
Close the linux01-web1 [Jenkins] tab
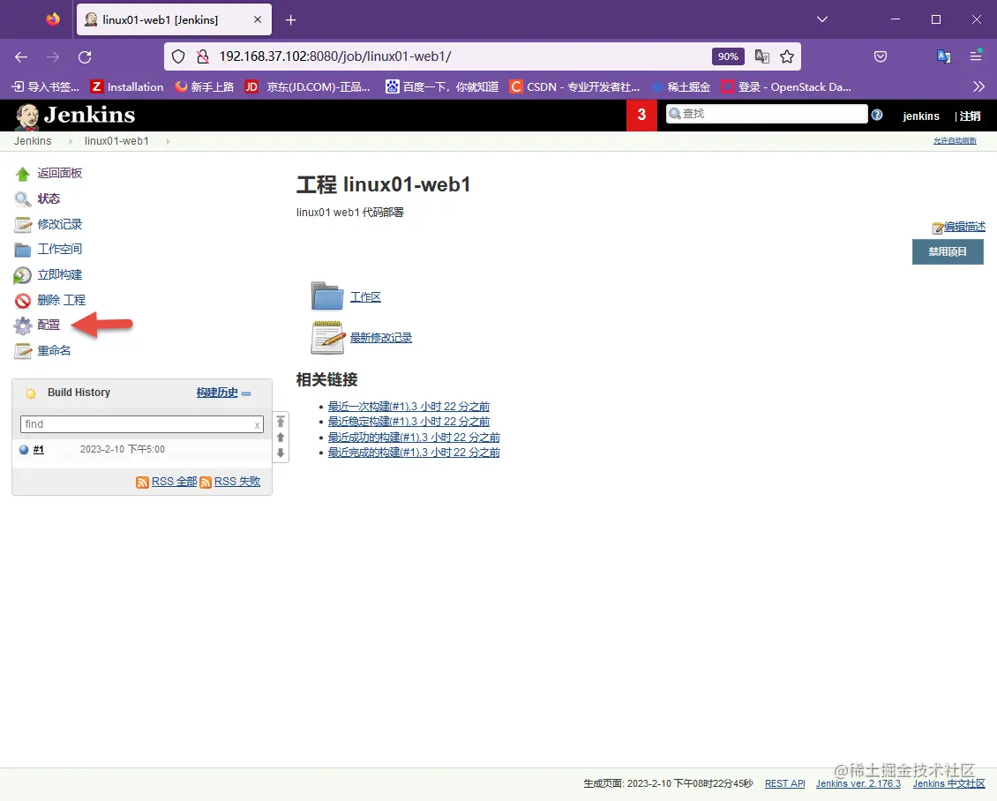pos(258,19)
